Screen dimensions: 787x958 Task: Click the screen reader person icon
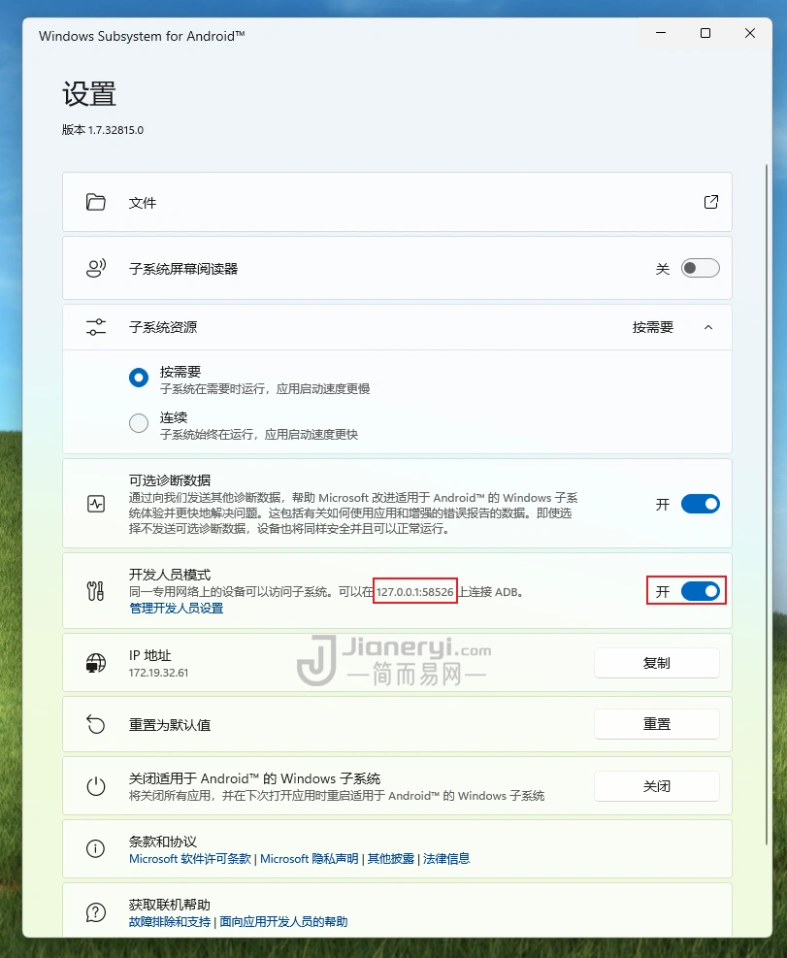coord(96,268)
